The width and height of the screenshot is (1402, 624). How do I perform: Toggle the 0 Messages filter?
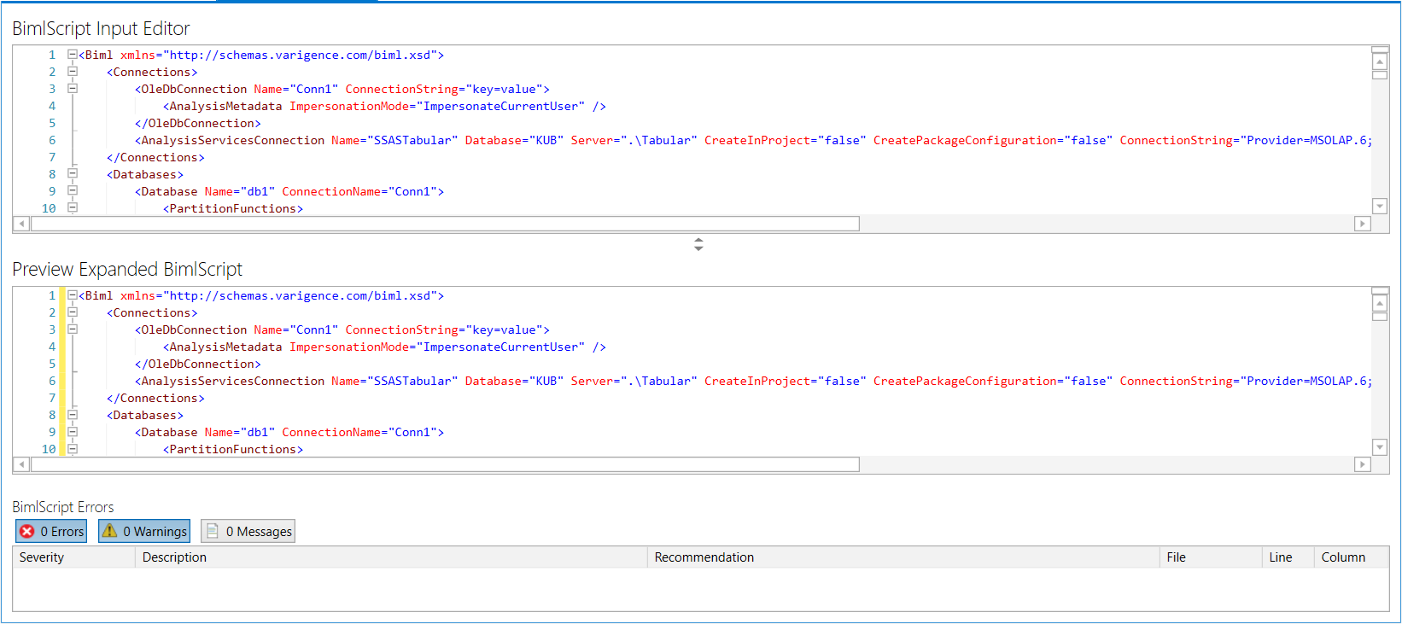(248, 531)
